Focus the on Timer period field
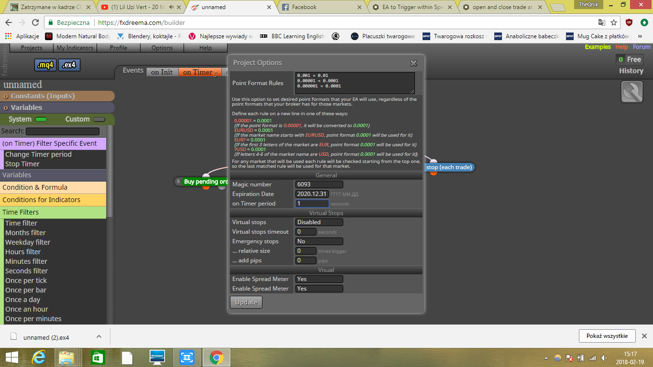Viewport: 653px width, 367px height. click(x=312, y=204)
